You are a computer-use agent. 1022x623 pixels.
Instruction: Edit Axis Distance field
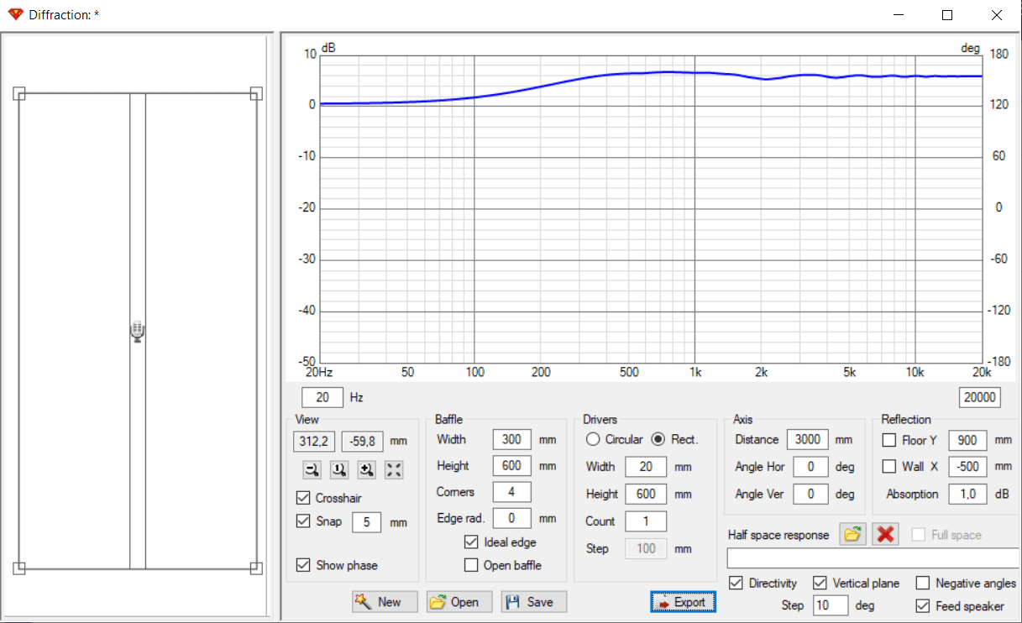(x=808, y=439)
